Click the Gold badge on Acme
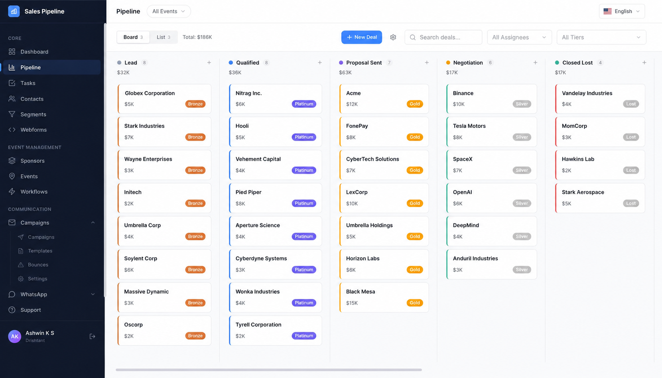Screen dimensions: 662x378 (415, 104)
